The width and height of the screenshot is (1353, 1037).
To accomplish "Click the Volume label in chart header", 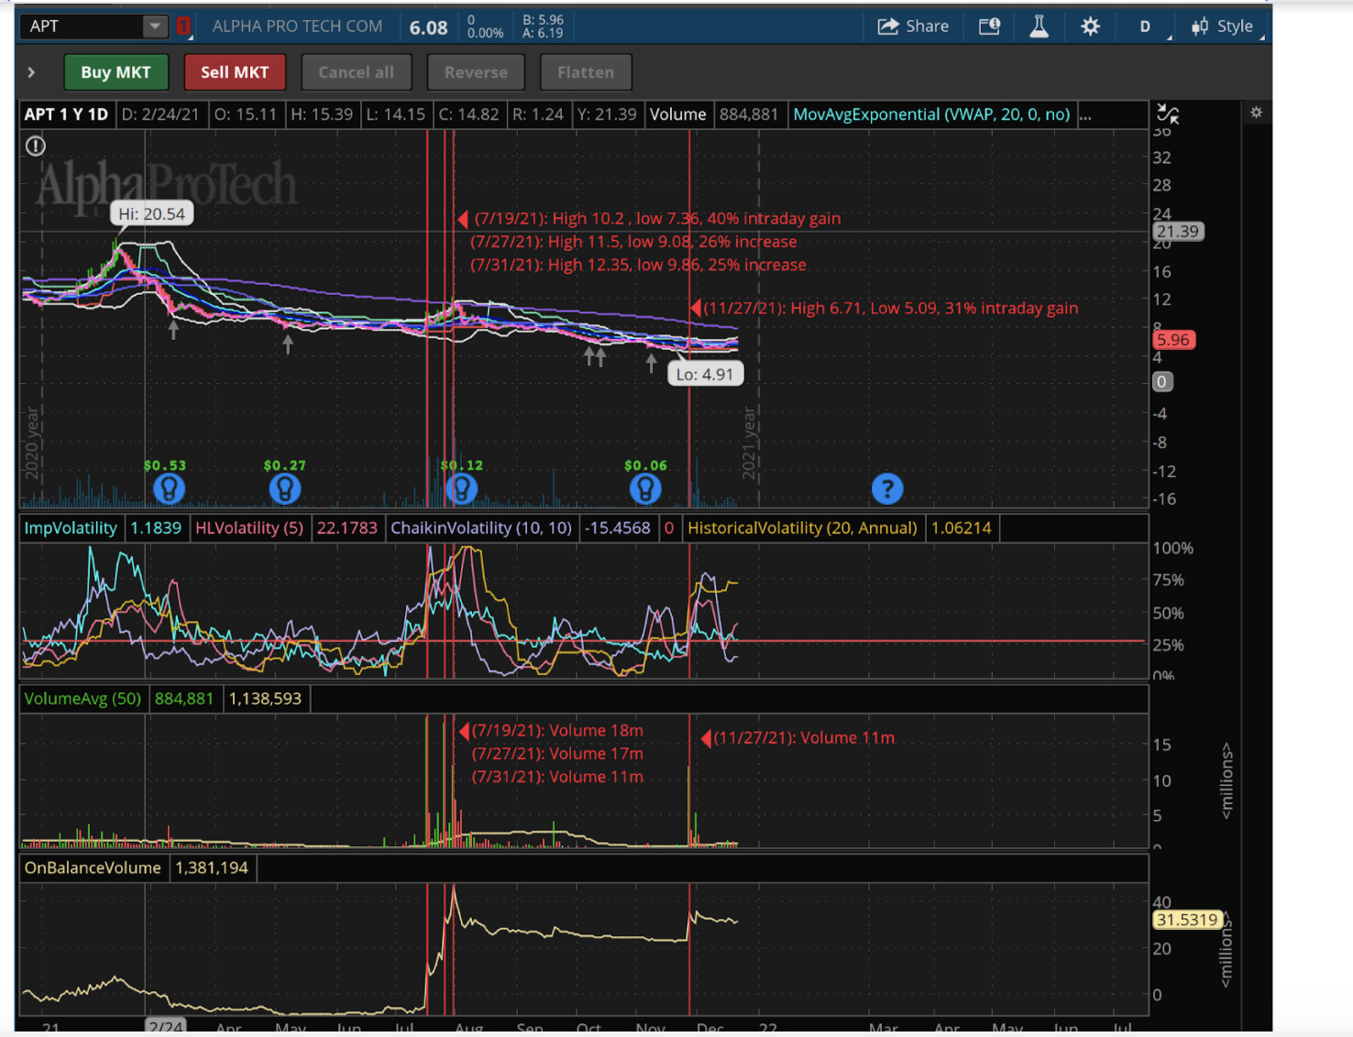I will point(678,115).
